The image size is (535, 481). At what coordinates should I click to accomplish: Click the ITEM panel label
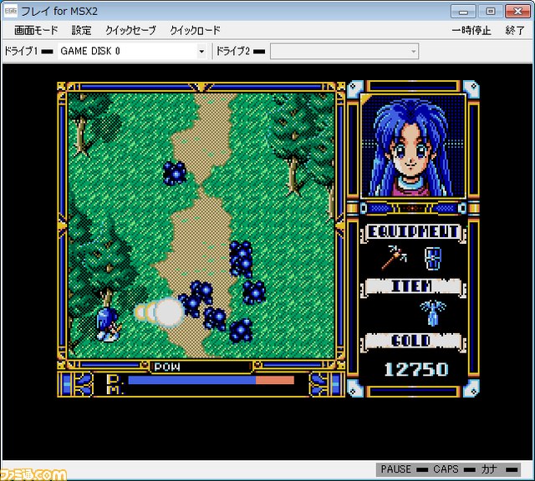[x=413, y=286]
